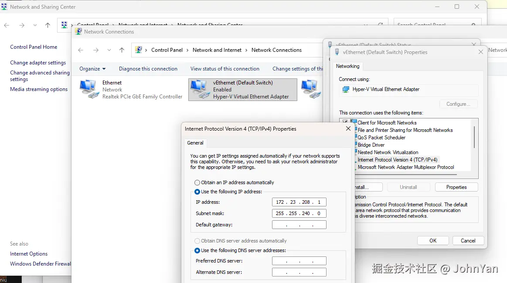Go forward in Network Connections window
Image resolution: width=507 pixels, height=283 pixels.
point(96,50)
